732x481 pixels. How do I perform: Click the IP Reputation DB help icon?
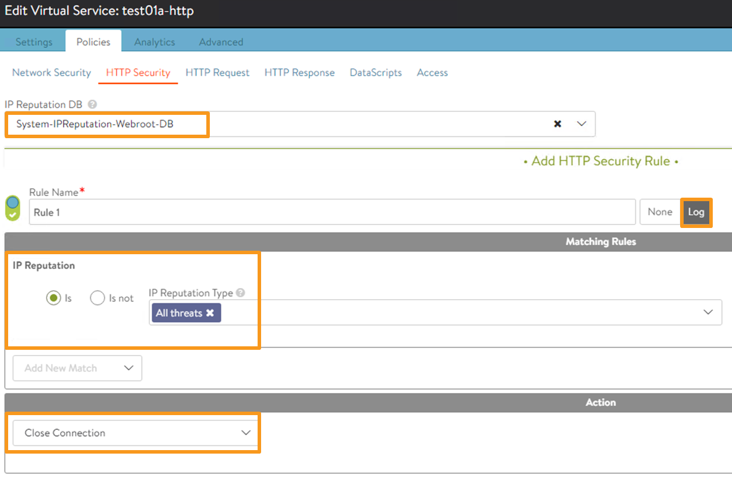(93, 105)
